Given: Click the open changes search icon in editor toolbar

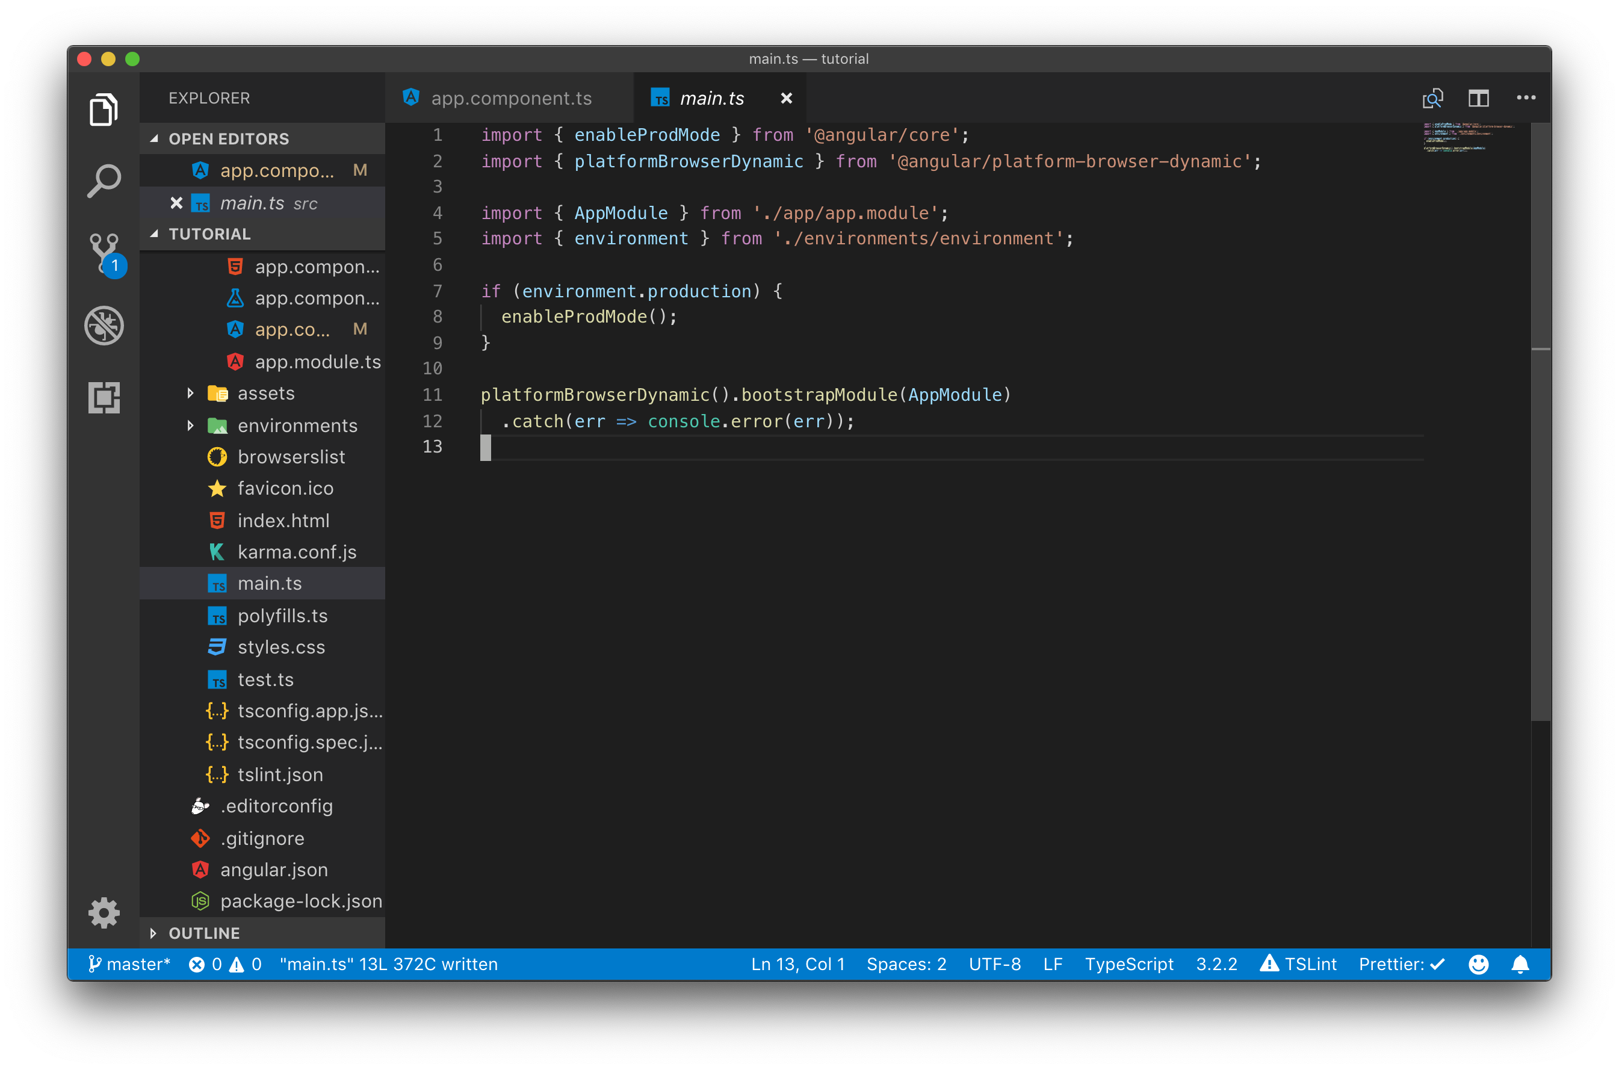Looking at the screenshot, I should pos(1432,98).
